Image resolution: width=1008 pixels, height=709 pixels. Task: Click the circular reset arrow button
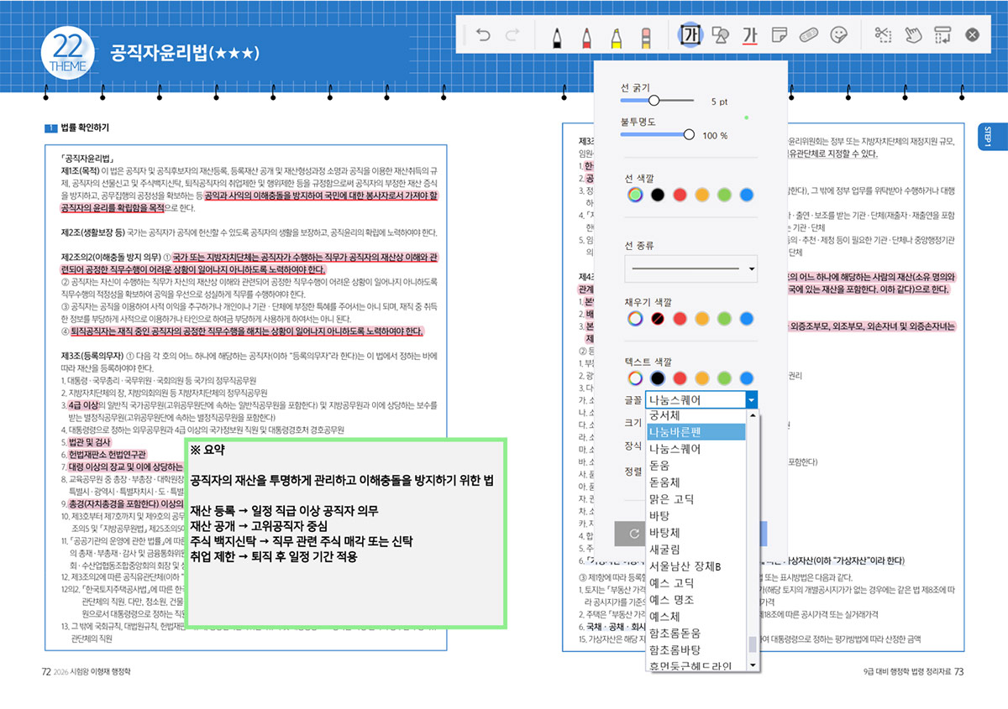(x=633, y=534)
